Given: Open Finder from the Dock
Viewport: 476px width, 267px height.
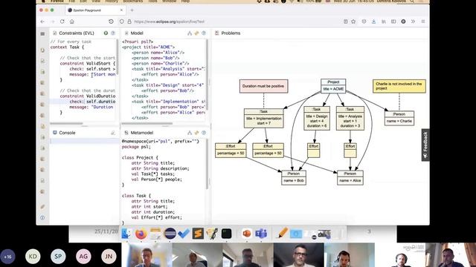Looking at the screenshot, I should click(126, 234).
